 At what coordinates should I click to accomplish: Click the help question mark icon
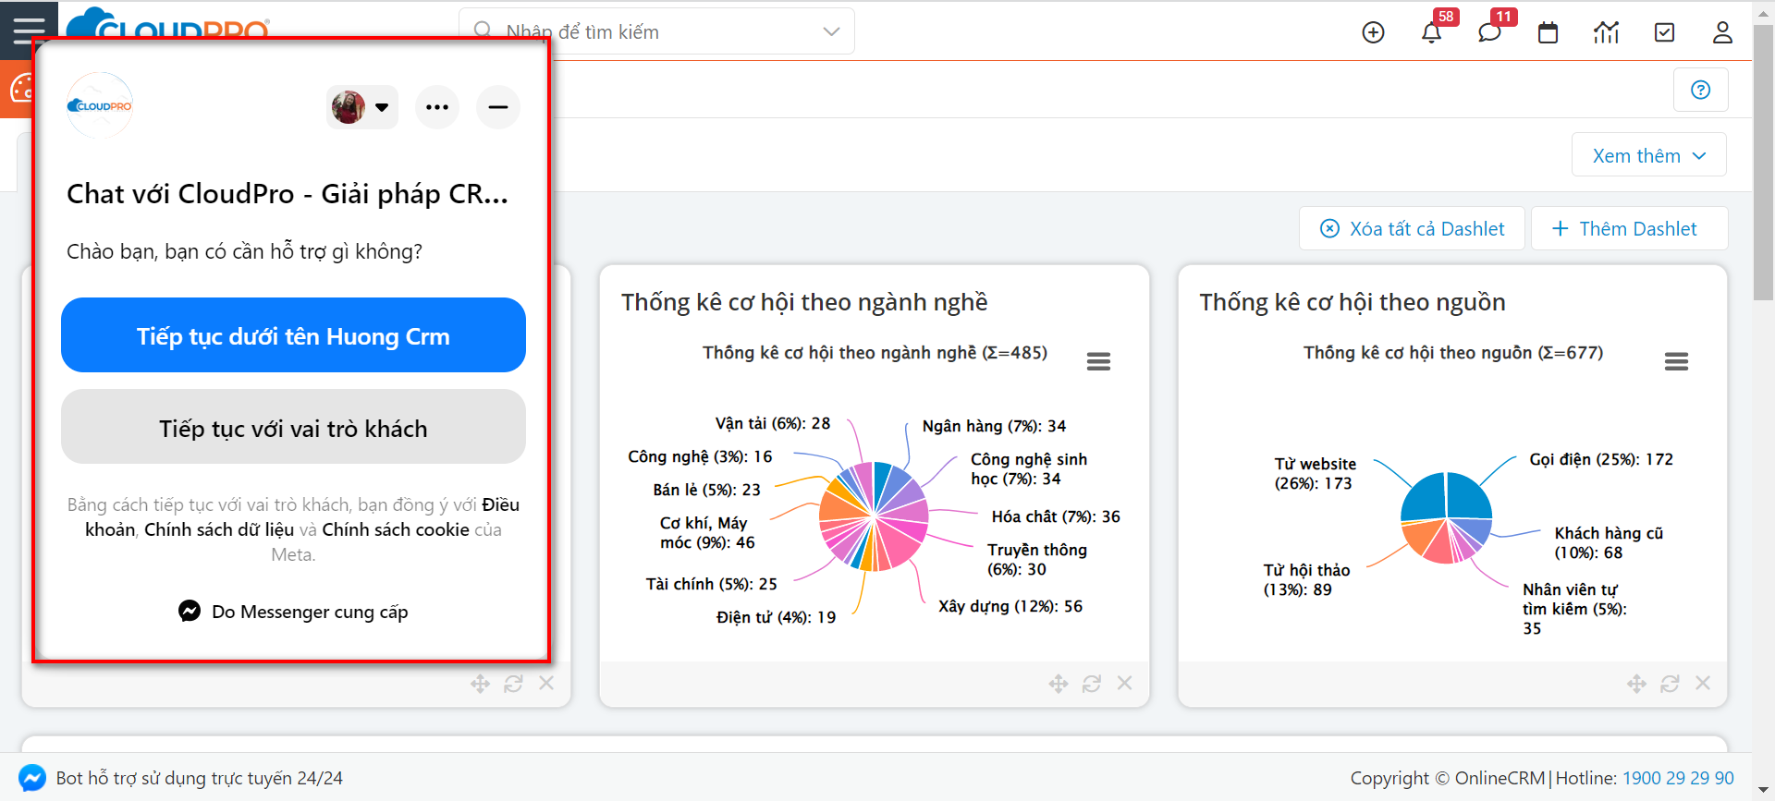(x=1700, y=90)
